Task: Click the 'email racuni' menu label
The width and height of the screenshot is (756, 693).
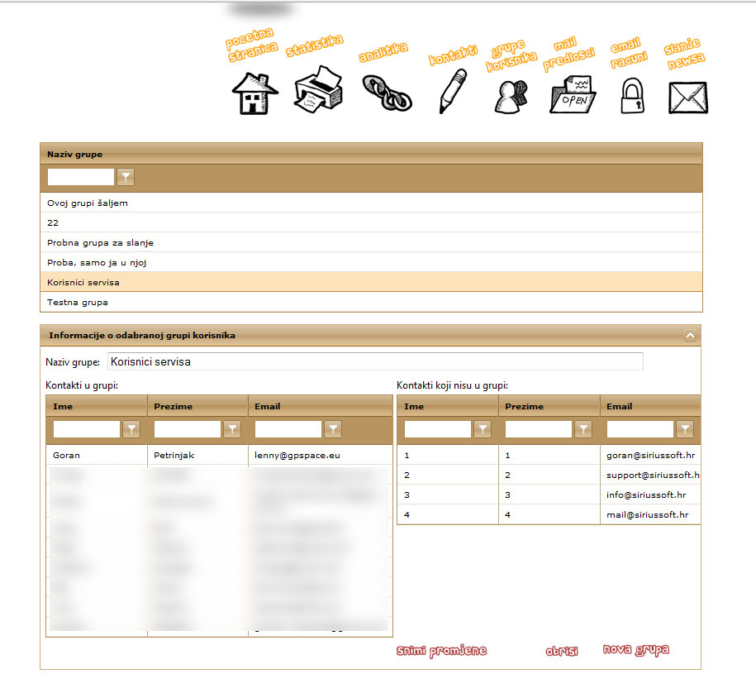Action: coord(628,53)
